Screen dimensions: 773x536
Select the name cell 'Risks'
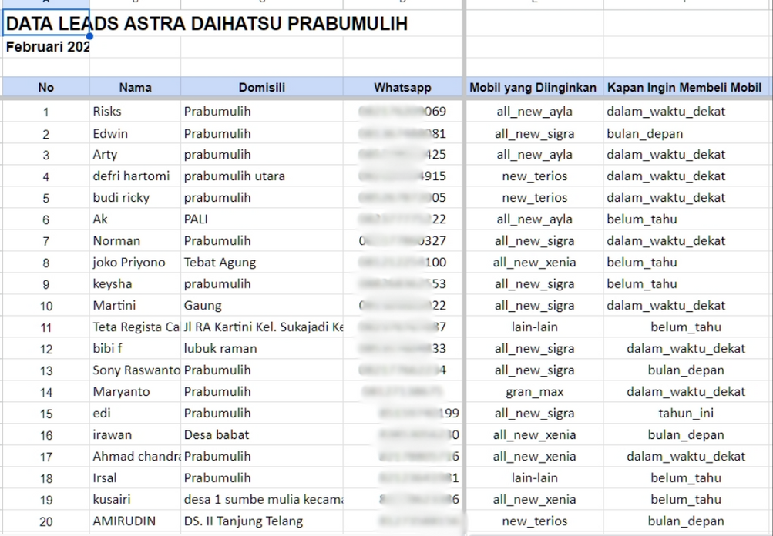tap(135, 112)
